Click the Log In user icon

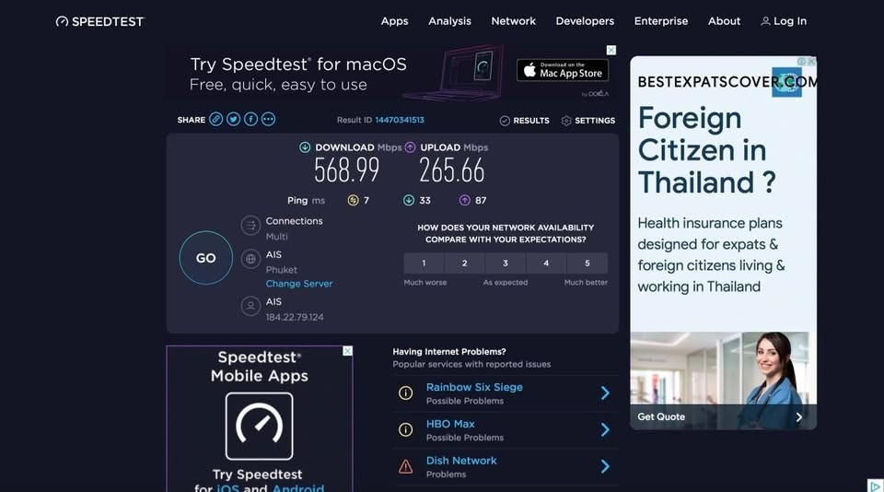pyautogui.click(x=765, y=21)
